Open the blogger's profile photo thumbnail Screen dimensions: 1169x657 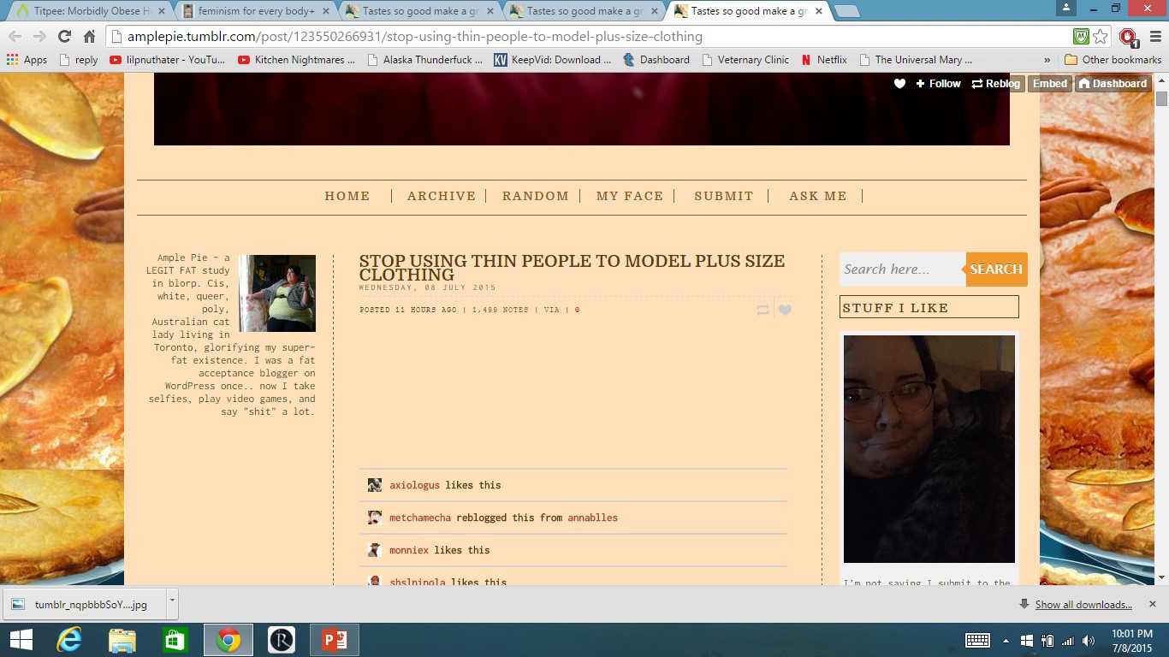click(277, 293)
